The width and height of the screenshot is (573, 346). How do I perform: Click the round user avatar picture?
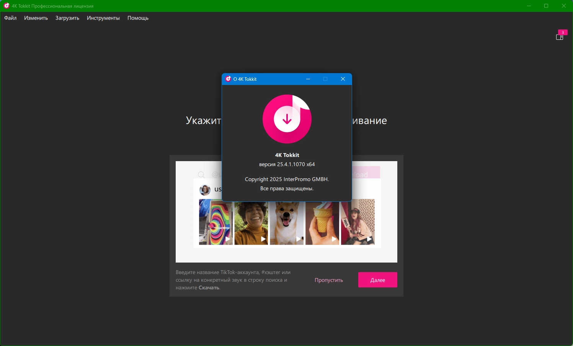pyautogui.click(x=205, y=190)
